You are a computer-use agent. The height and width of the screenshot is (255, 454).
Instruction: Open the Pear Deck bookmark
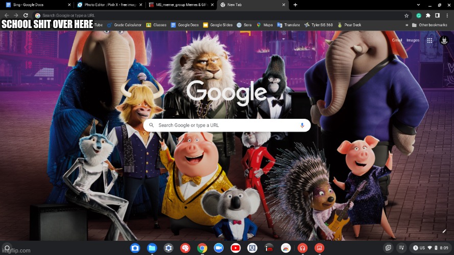349,25
